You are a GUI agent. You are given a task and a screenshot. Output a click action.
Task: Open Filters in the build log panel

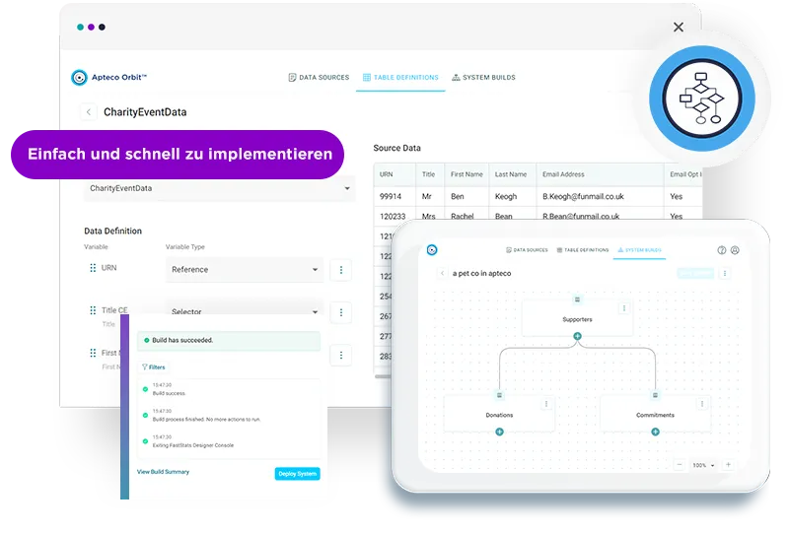tap(154, 367)
